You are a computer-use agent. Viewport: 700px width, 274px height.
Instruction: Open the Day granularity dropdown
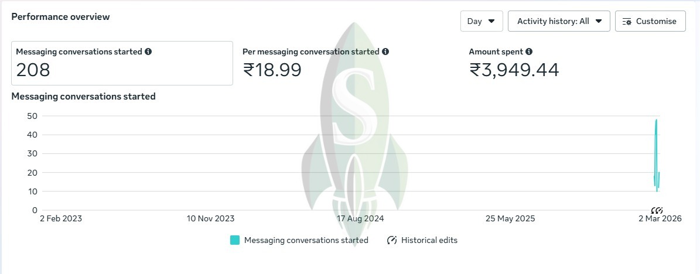coord(481,21)
